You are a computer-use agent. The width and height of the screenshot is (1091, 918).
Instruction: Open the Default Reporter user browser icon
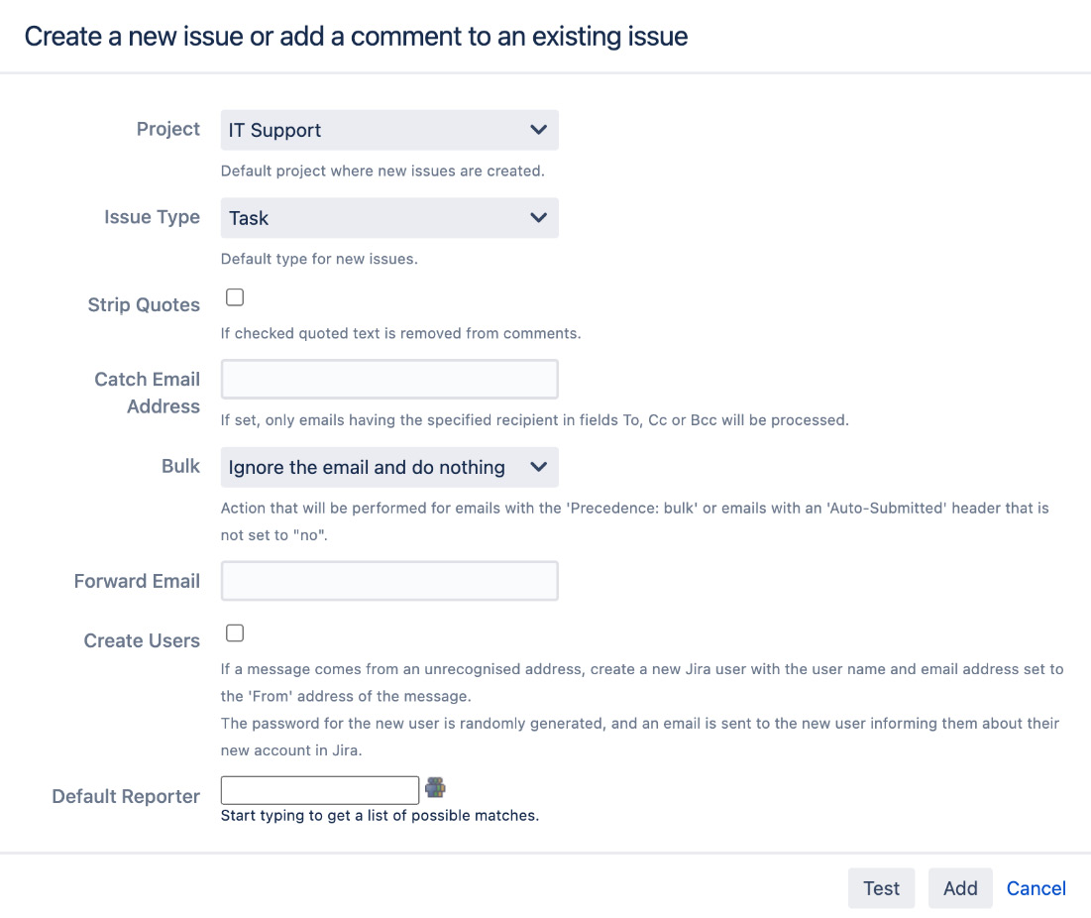click(x=435, y=786)
